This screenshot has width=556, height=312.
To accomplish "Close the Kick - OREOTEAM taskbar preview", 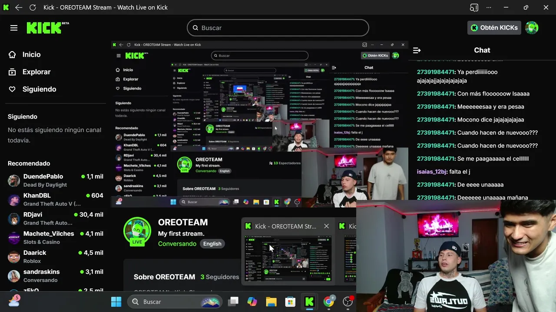I will (326, 226).
